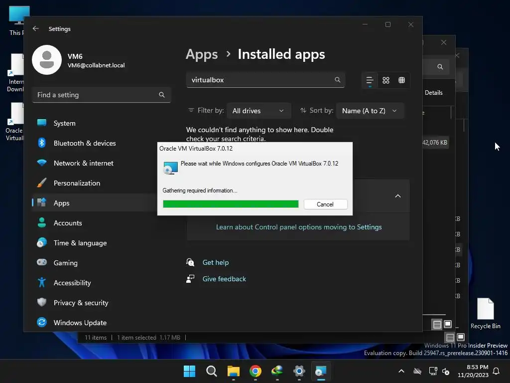Show hidden system tray icons
Viewport: 510px width, 383px height.
[x=401, y=371]
